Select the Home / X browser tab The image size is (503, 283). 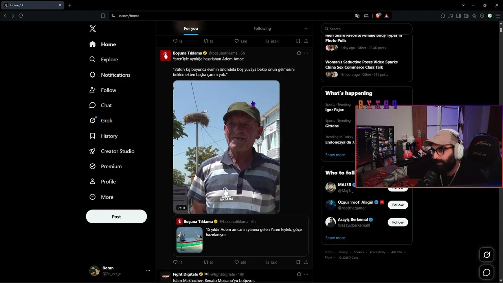click(33, 5)
